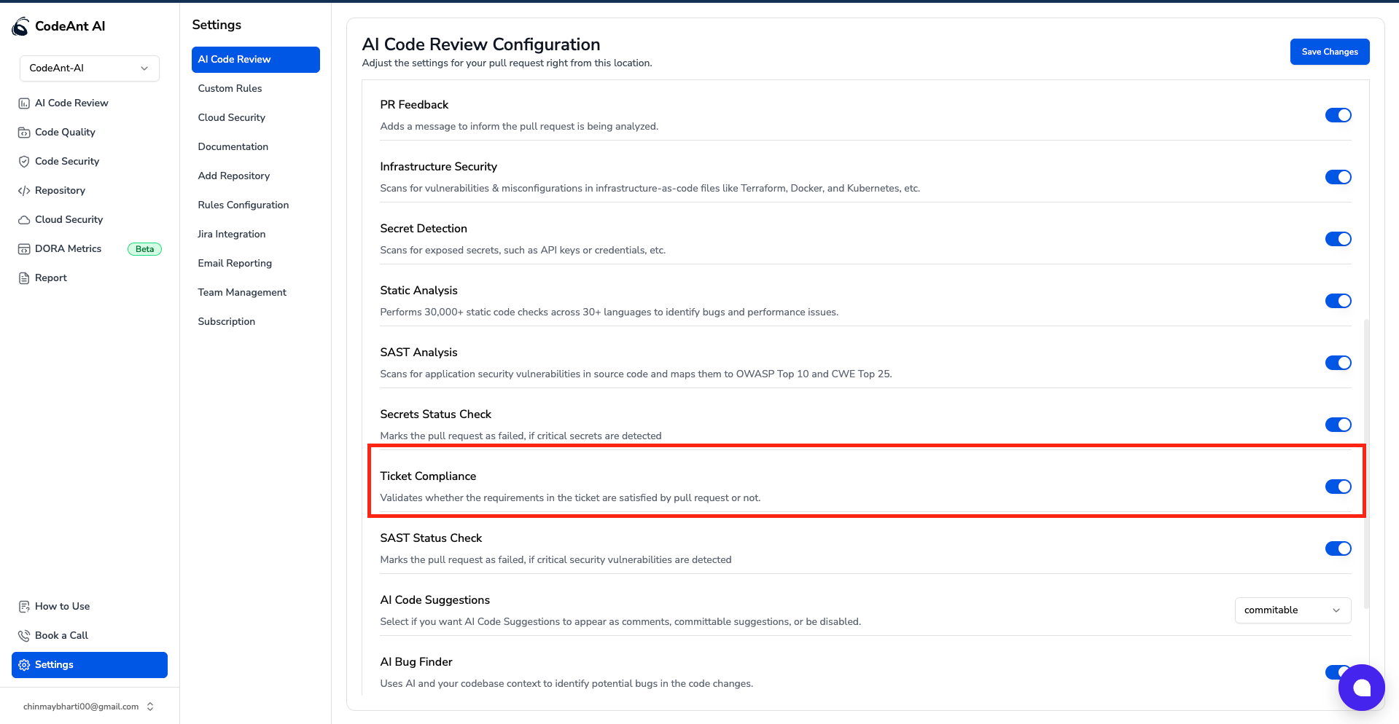The image size is (1399, 724).
Task: Click the 'AI Bug Finder' heading
Action: click(416, 662)
